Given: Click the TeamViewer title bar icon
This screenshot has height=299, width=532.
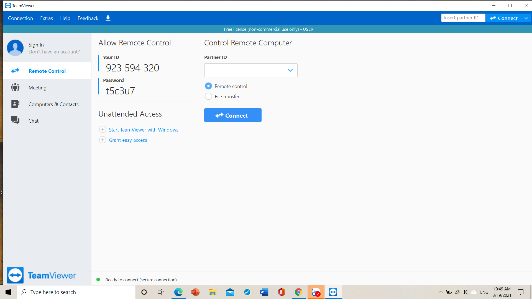Looking at the screenshot, I should (x=8, y=6).
